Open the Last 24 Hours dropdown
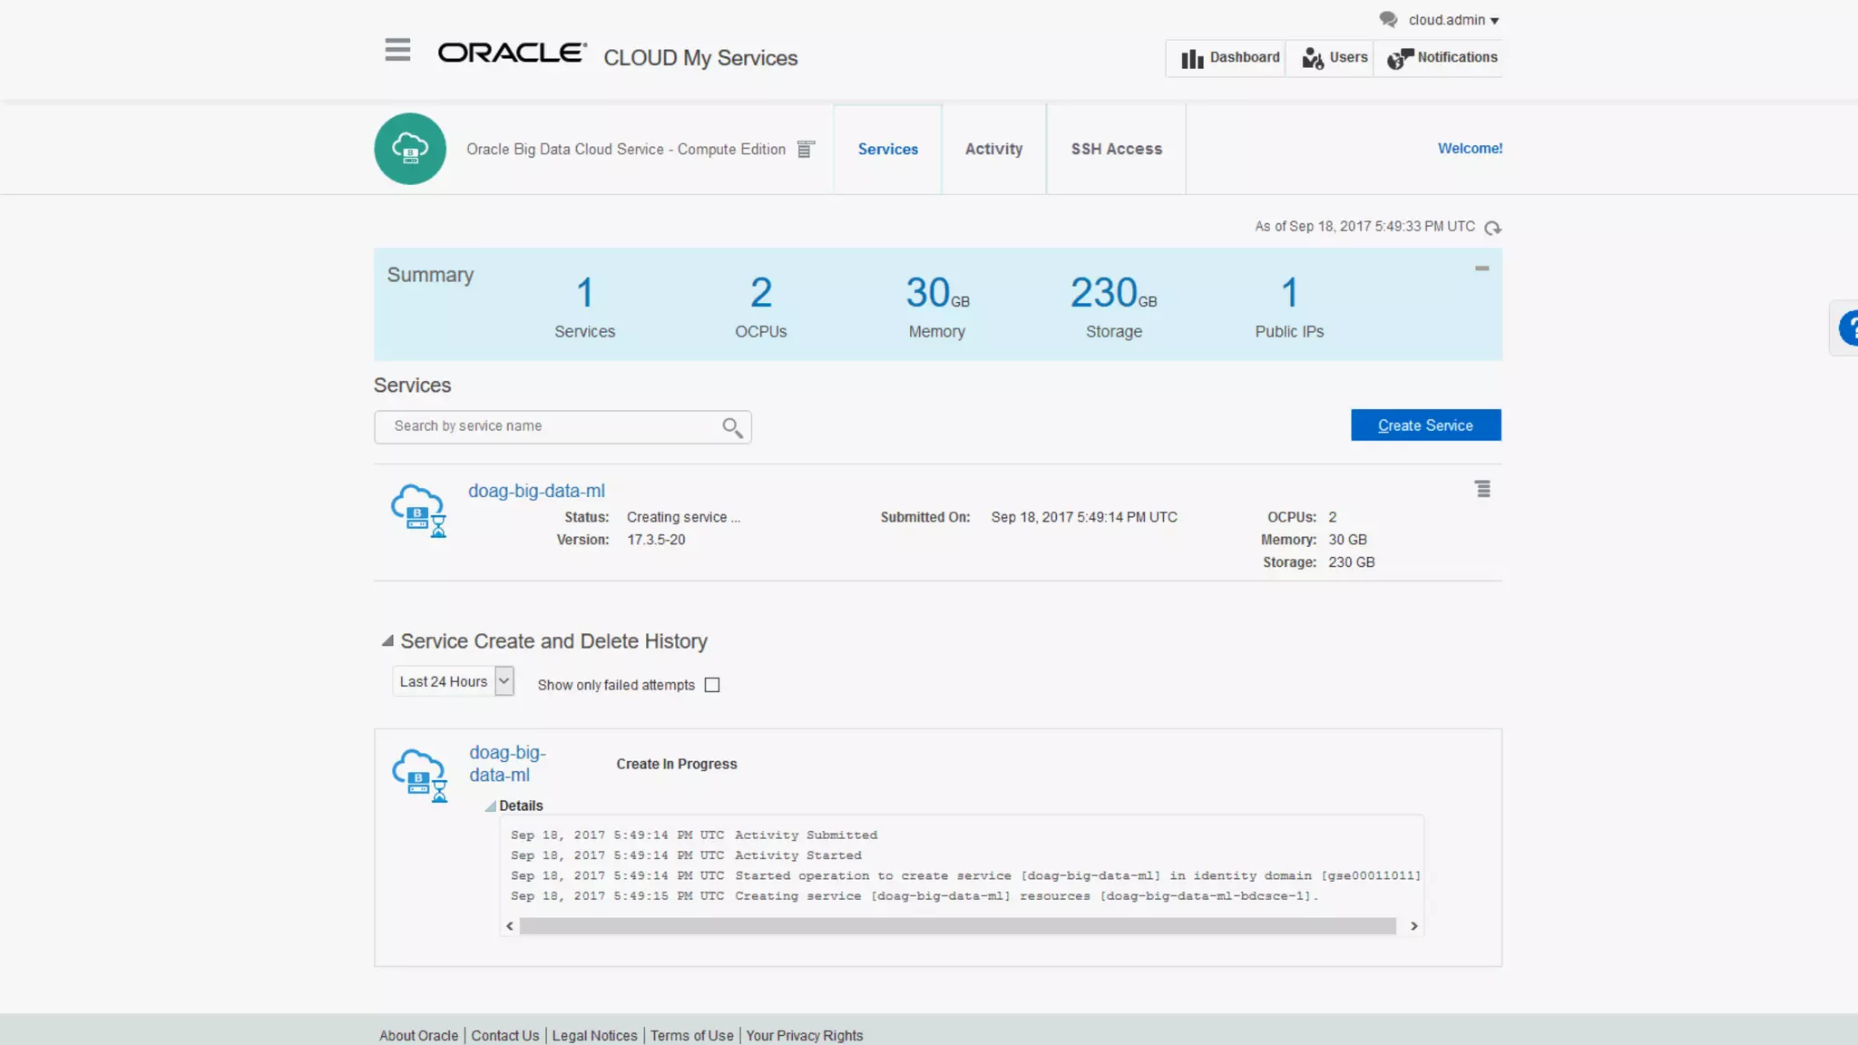 (x=504, y=681)
